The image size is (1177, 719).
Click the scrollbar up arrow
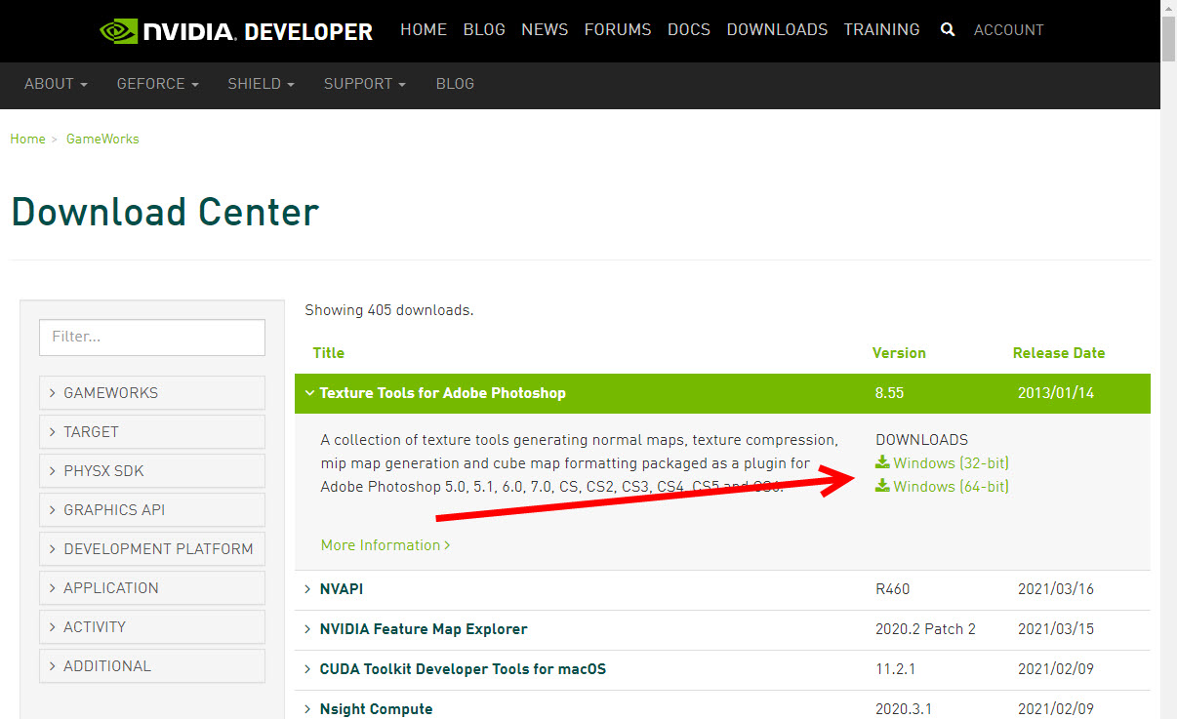coord(1168,8)
